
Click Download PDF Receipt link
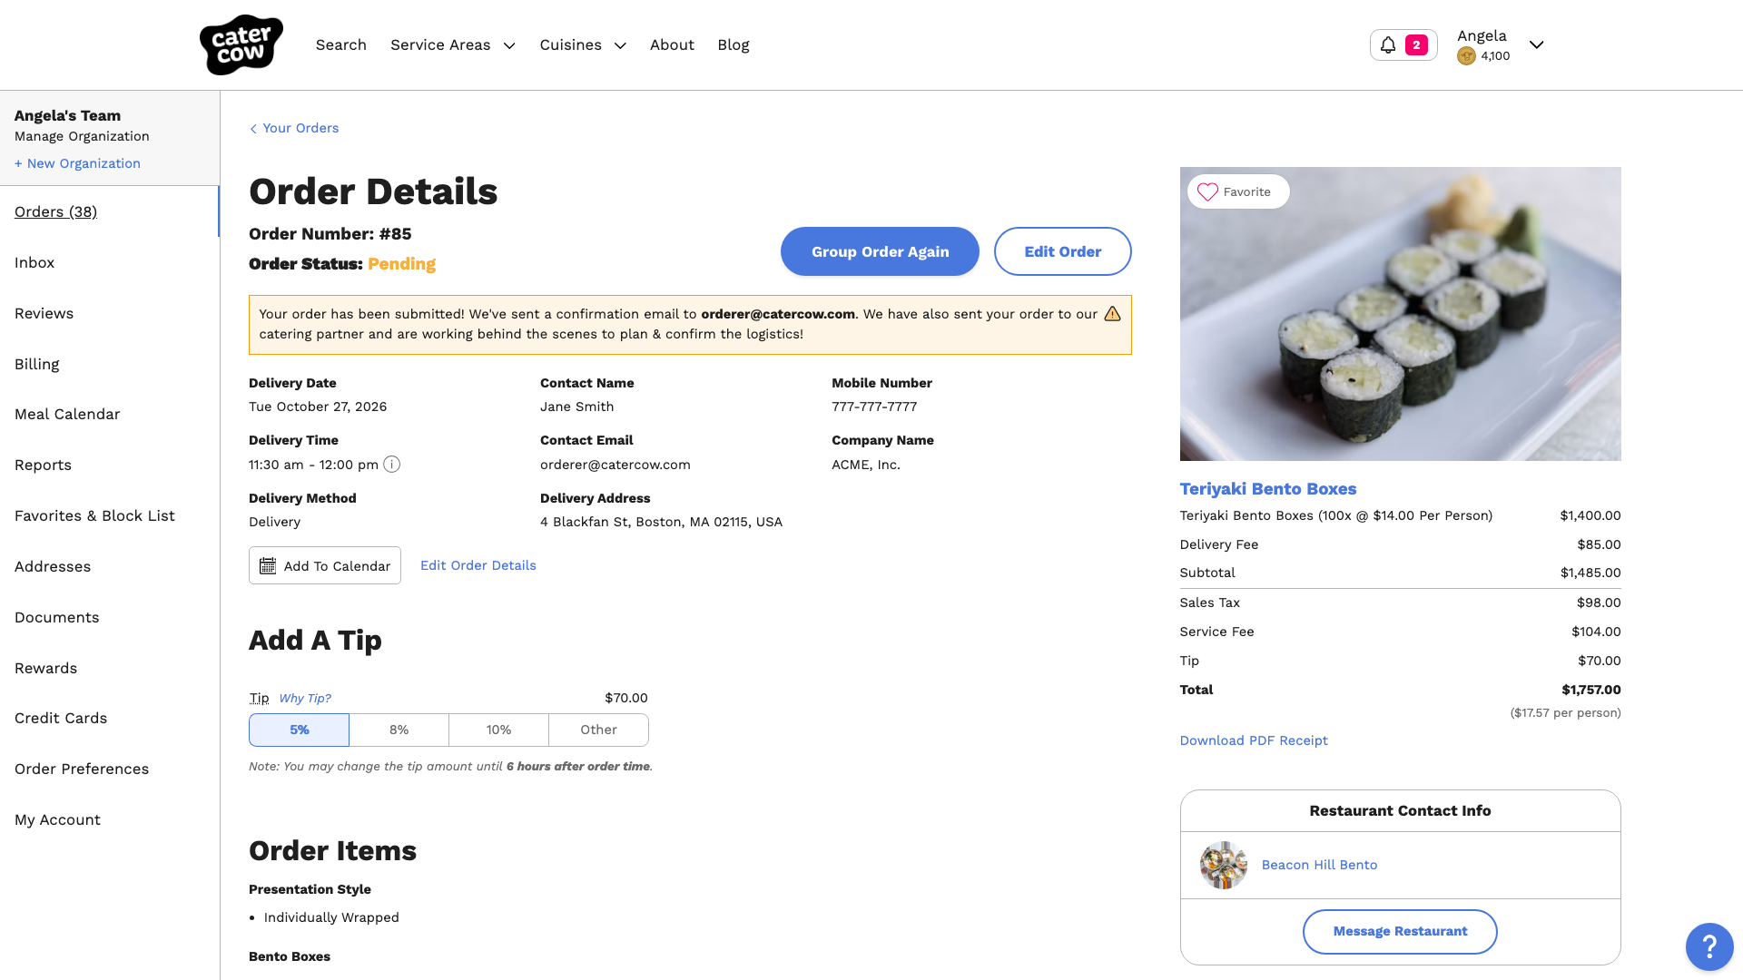click(1253, 740)
